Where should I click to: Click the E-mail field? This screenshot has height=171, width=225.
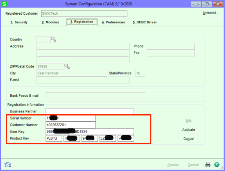[x=83, y=80]
